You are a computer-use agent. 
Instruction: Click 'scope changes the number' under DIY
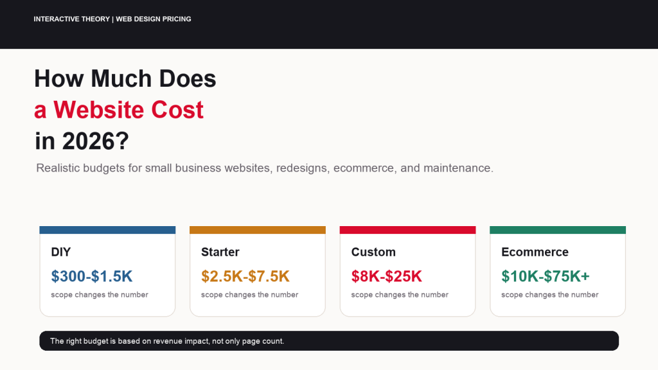click(100, 295)
